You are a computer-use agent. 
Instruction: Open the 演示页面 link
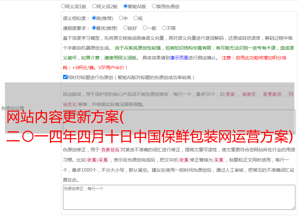pyautogui.click(x=179, y=58)
